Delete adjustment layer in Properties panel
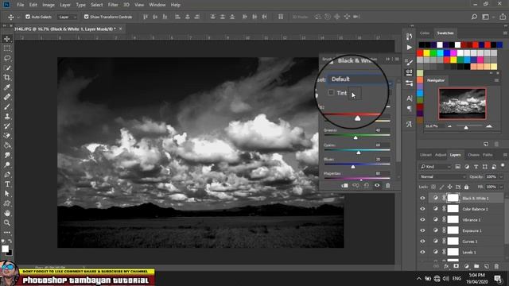 pyautogui.click(x=387, y=185)
